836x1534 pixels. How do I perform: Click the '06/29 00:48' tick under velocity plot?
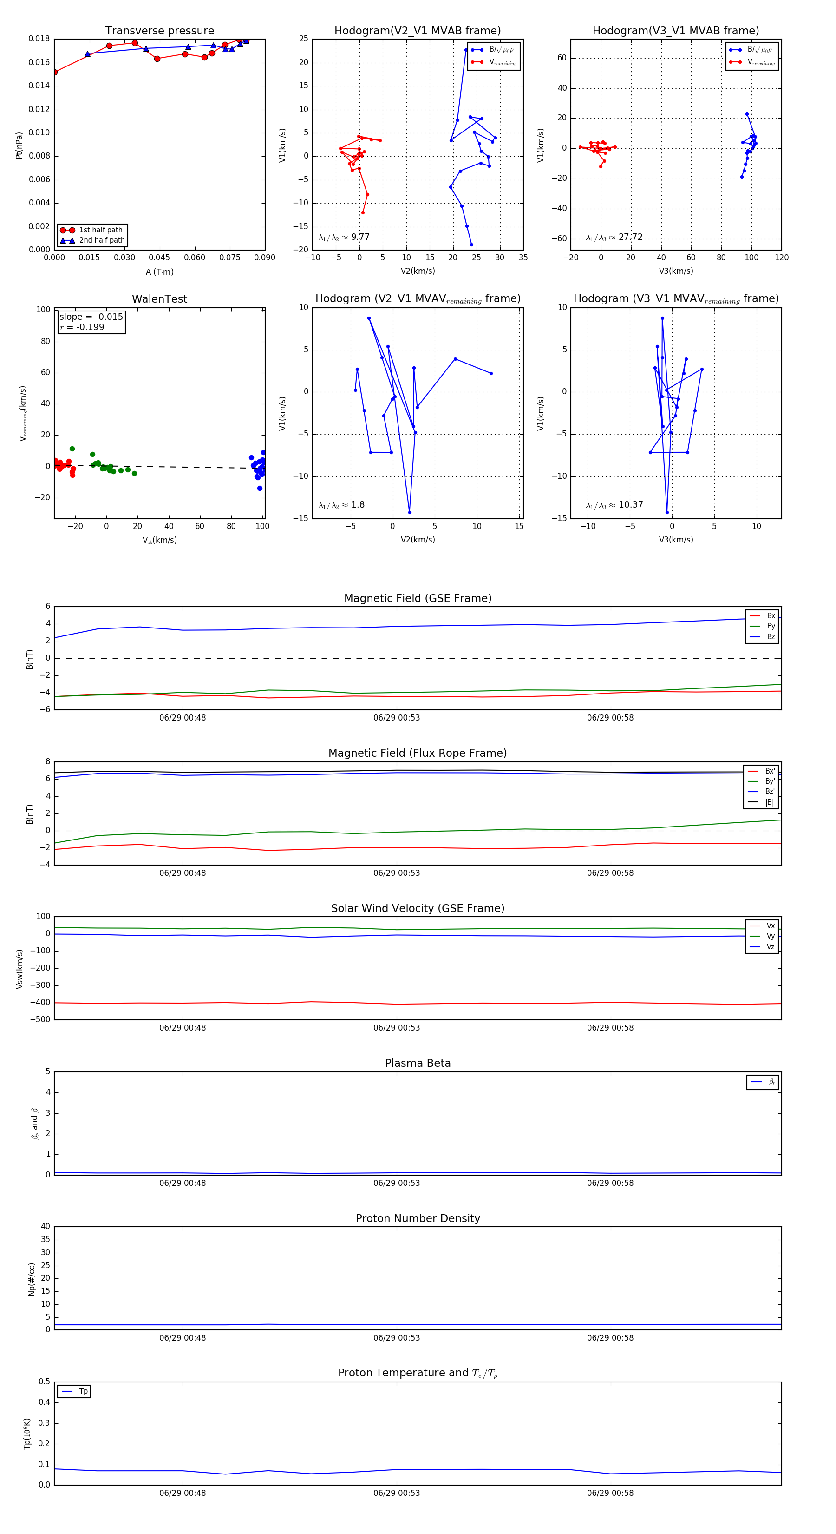click(182, 1028)
